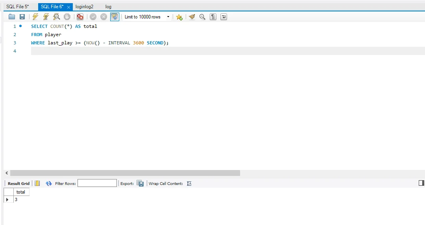425x225 pixels.
Task: Save to snippets using the star icon
Action: (x=179, y=17)
